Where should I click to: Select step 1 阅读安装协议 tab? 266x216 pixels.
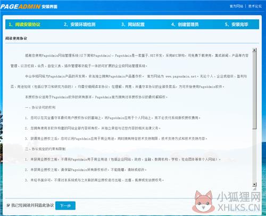(24, 25)
